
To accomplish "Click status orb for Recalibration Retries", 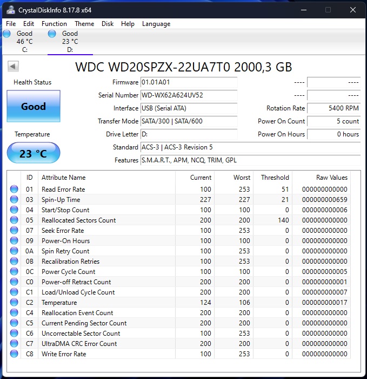I will pyautogui.click(x=14, y=261).
